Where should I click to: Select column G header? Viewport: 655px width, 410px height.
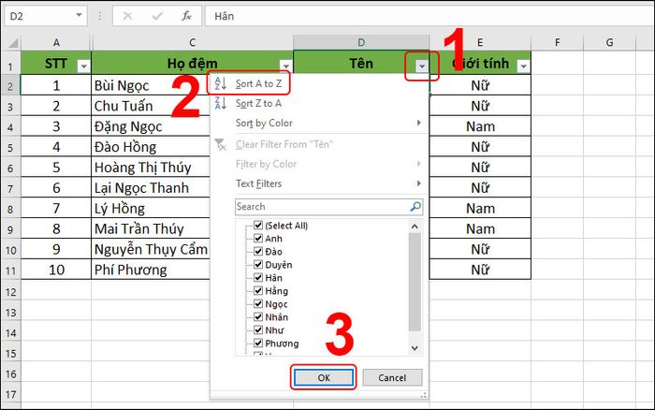pos(609,43)
